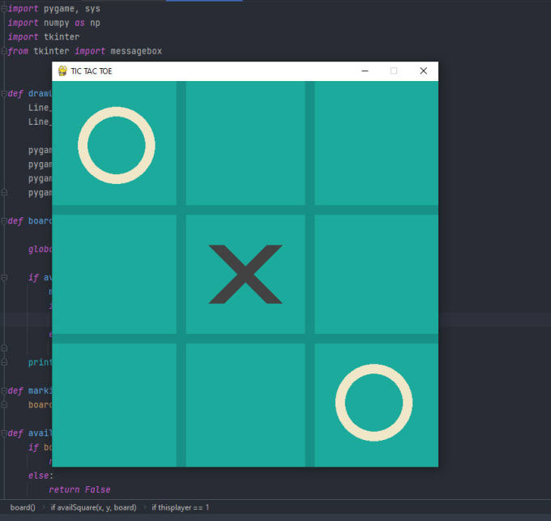The image size is (551, 521).
Task: Click the 'if thisplayer == 1' breadcrumb
Action: click(180, 507)
